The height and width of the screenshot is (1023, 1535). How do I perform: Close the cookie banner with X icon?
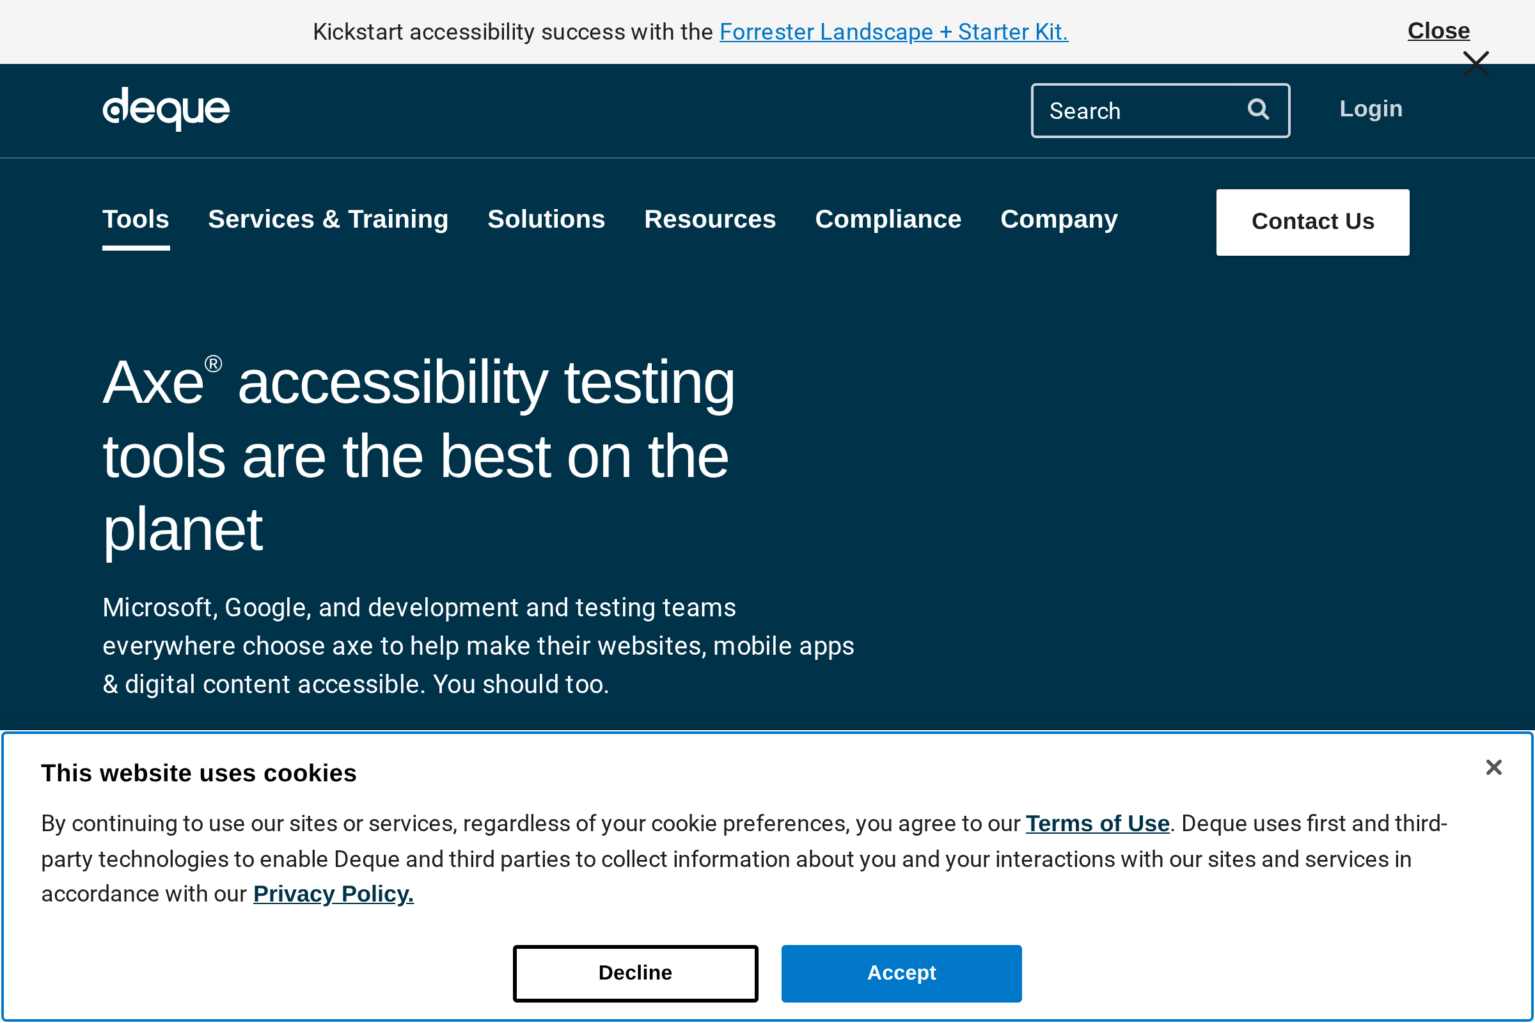coord(1493,767)
